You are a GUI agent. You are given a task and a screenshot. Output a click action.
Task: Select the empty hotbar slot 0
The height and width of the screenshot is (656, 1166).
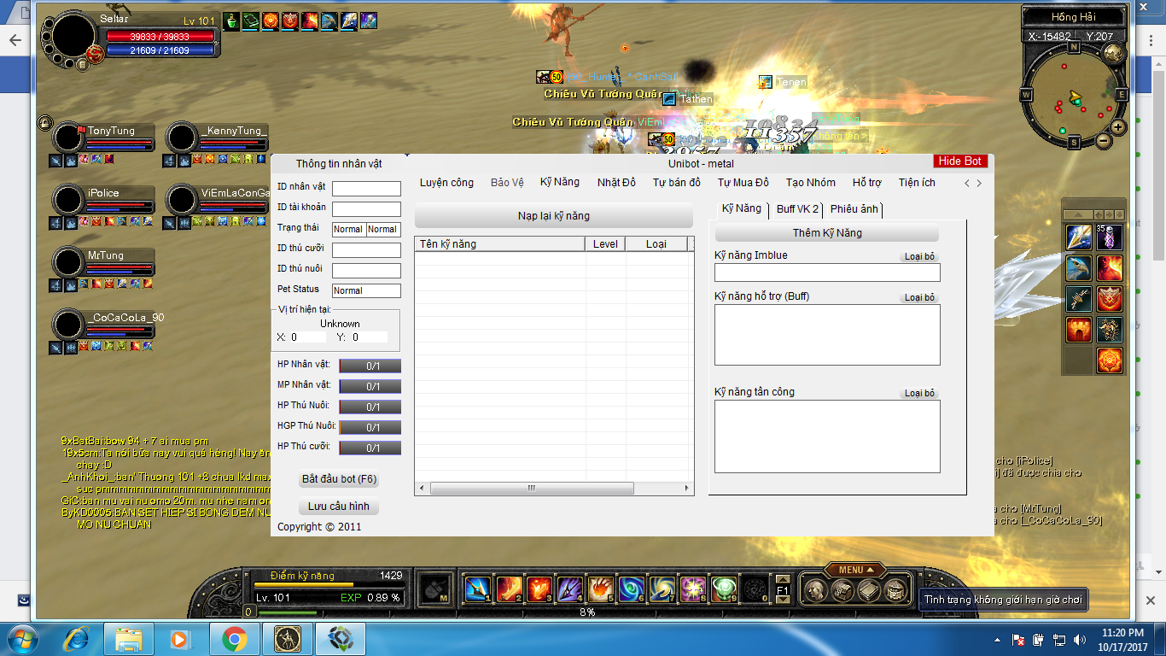point(755,589)
